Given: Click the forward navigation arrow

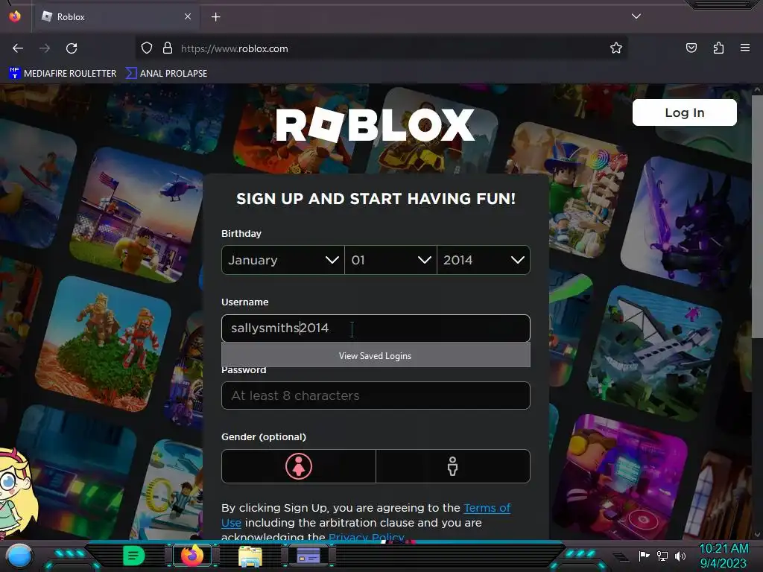Looking at the screenshot, I should 45,48.
